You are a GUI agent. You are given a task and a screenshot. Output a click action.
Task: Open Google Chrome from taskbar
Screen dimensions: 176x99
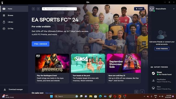coord(110,97)
